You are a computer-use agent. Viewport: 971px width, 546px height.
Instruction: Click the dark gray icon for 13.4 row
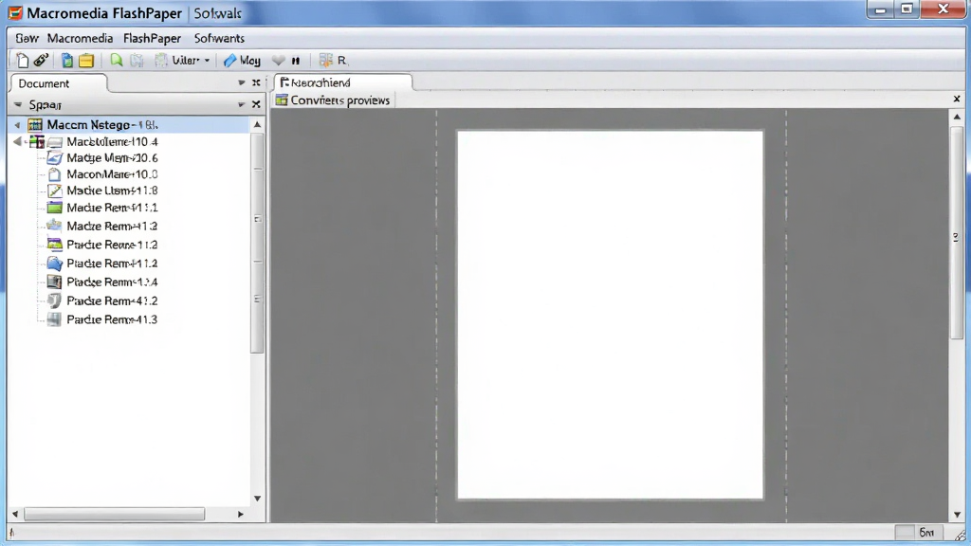pos(54,282)
